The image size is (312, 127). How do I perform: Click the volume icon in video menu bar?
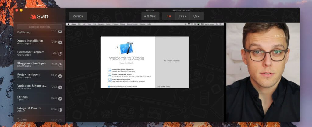[x=195, y=24]
